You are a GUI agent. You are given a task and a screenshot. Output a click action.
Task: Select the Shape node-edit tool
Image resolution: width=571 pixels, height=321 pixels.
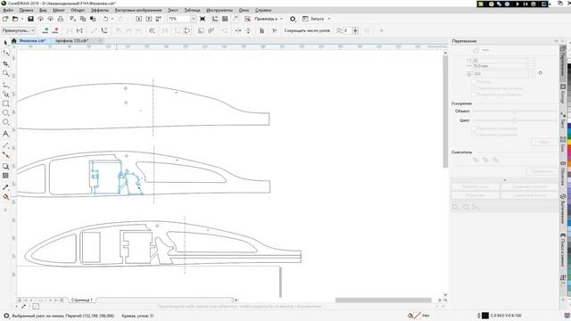click(5, 53)
